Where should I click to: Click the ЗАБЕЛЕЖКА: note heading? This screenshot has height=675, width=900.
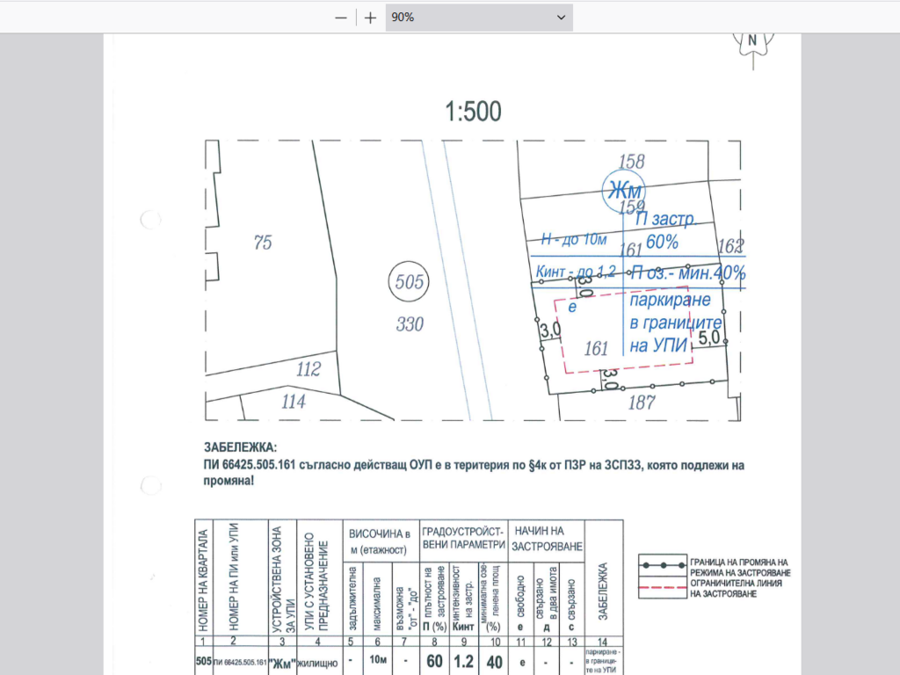[x=239, y=447]
